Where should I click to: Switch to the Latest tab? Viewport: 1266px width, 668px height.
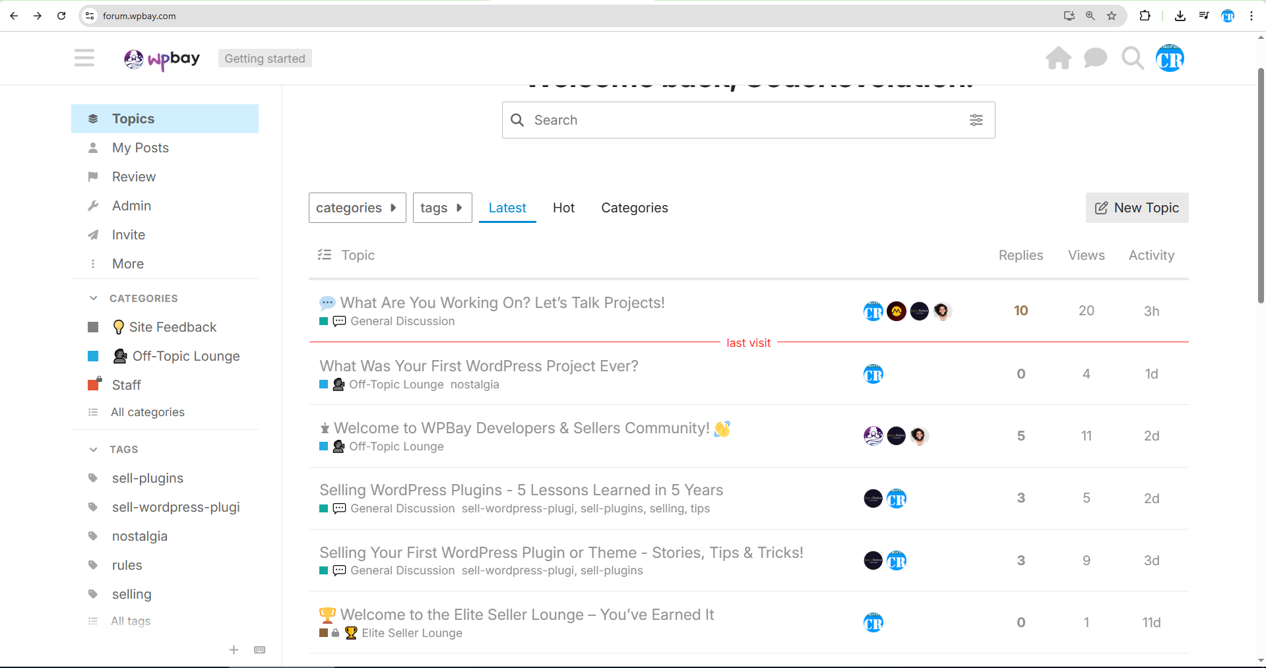tap(507, 208)
